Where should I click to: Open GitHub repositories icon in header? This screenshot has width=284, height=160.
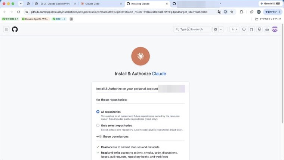[x=259, y=29]
